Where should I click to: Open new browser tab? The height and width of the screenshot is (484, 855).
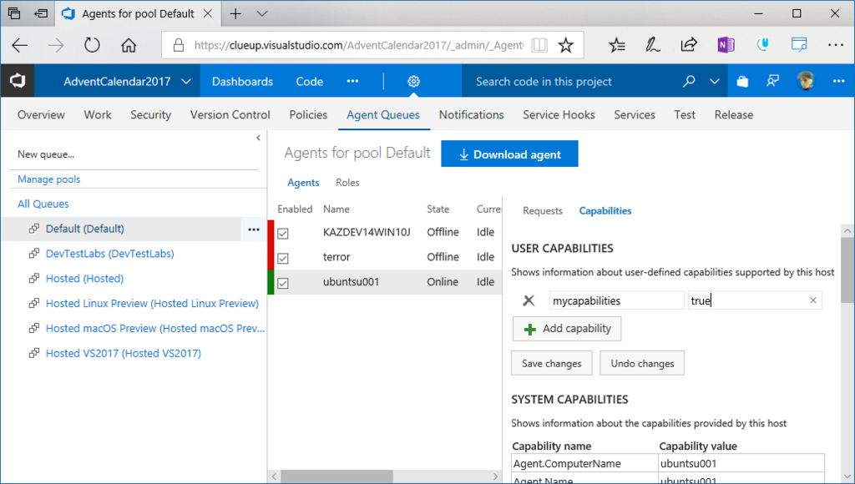pos(235,13)
